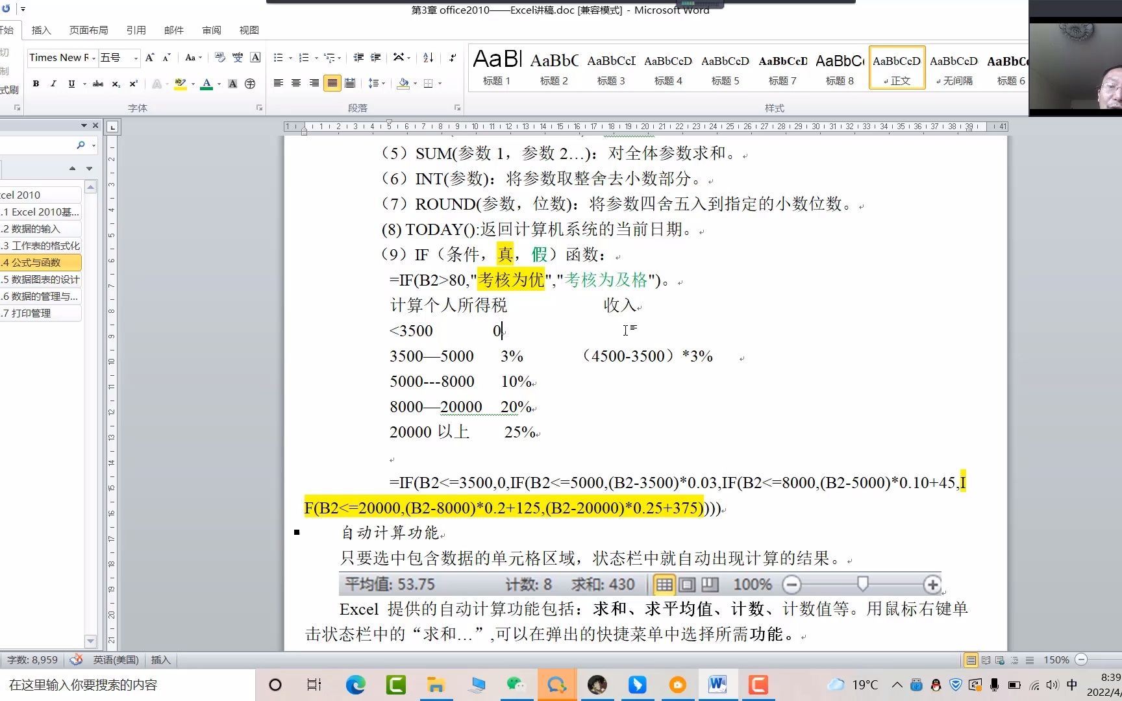Click the shading paint bucket button

tap(403, 83)
